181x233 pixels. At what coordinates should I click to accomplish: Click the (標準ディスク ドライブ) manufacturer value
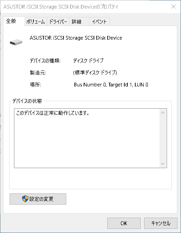pyautogui.click(x=95, y=73)
